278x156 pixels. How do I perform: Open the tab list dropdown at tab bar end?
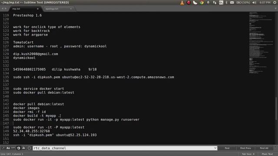[276, 9]
